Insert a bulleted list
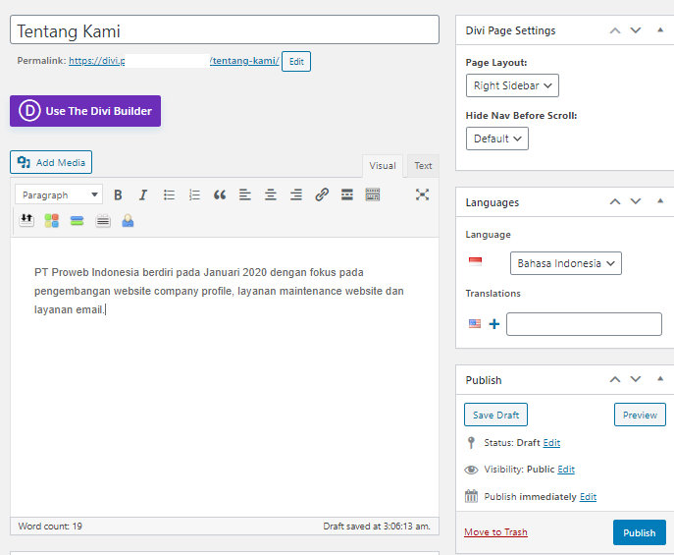Viewport: 674px width, 555px height. coord(169,194)
